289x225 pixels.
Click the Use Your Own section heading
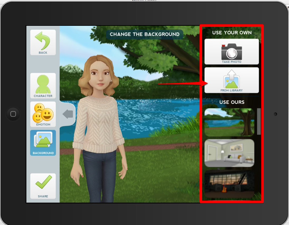pyautogui.click(x=232, y=33)
